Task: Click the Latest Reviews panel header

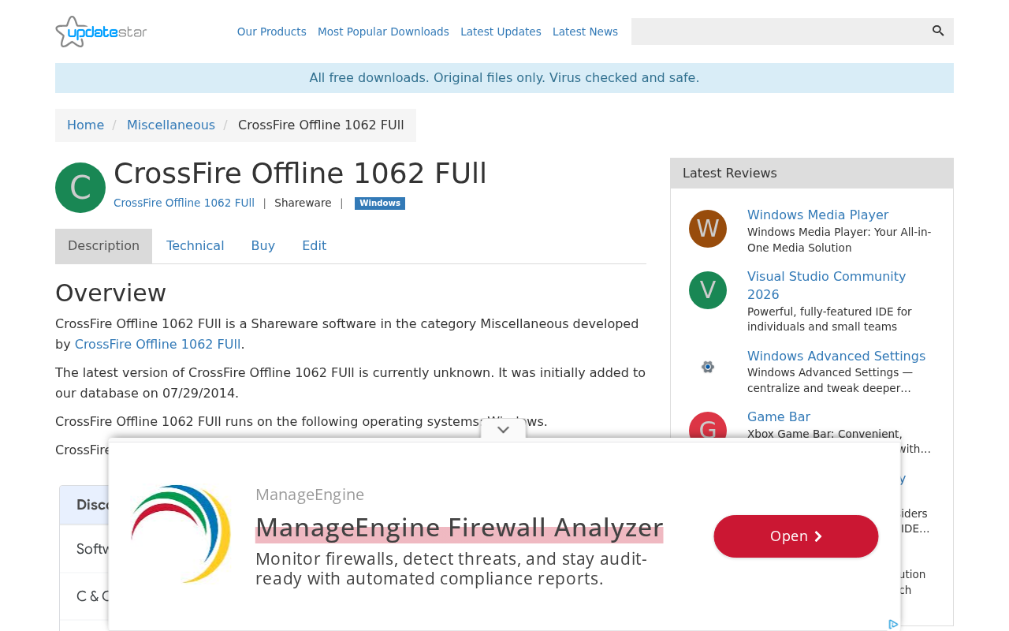Action: [x=812, y=174]
